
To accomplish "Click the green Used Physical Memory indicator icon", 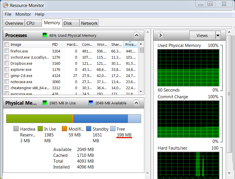I will [45, 35].
